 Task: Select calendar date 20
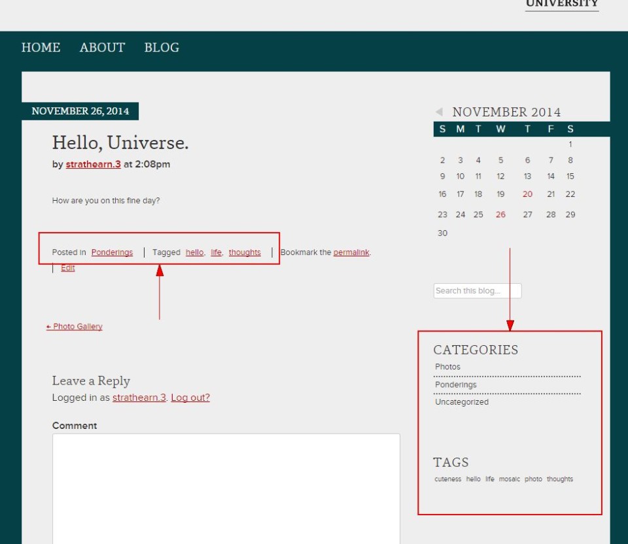(527, 194)
